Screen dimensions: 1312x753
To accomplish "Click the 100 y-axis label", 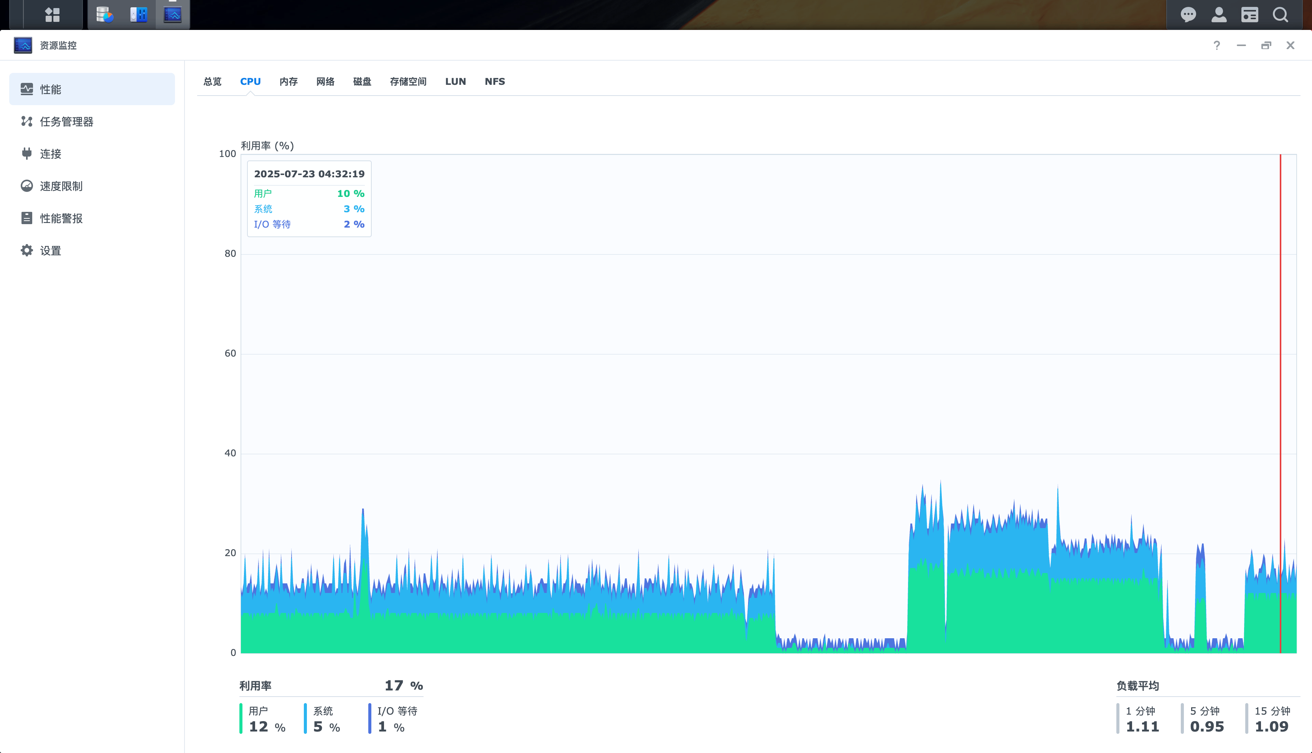I will tap(227, 154).
